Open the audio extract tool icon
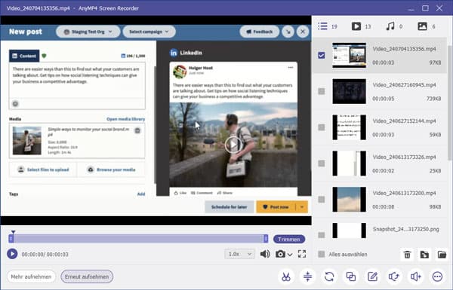This screenshot has width=453, height=290. [394, 276]
